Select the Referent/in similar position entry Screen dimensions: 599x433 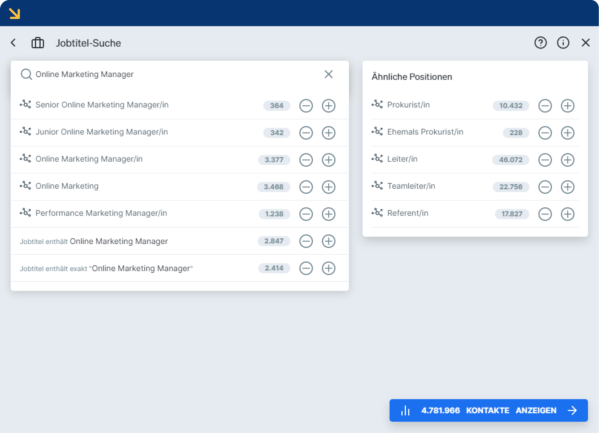coord(408,213)
